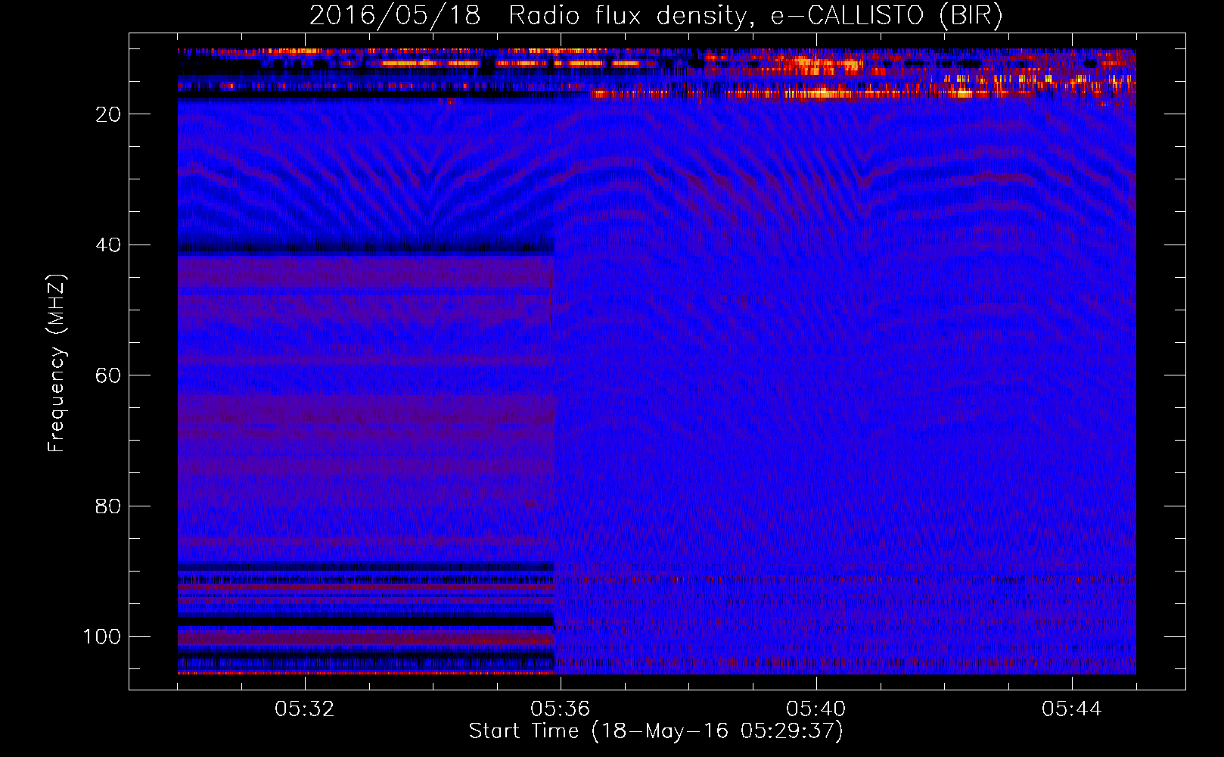Click the 'Frequency (MHZ)' y-axis label
The width and height of the screenshot is (1224, 757).
coord(56,363)
